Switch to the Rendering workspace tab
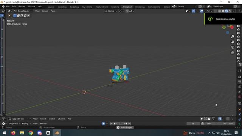This screenshot has height=136, width=242. tap(140, 7)
